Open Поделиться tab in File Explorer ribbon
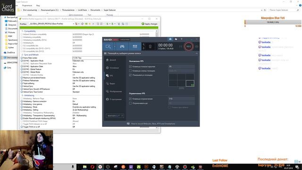The width and height of the screenshot is (302, 170). pyautogui.click(x=27, y=6)
